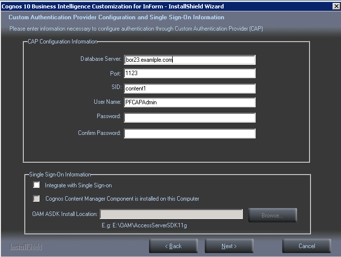The height and width of the screenshot is (257, 341).
Task: Go to previous step with Back button
Action: point(173,246)
